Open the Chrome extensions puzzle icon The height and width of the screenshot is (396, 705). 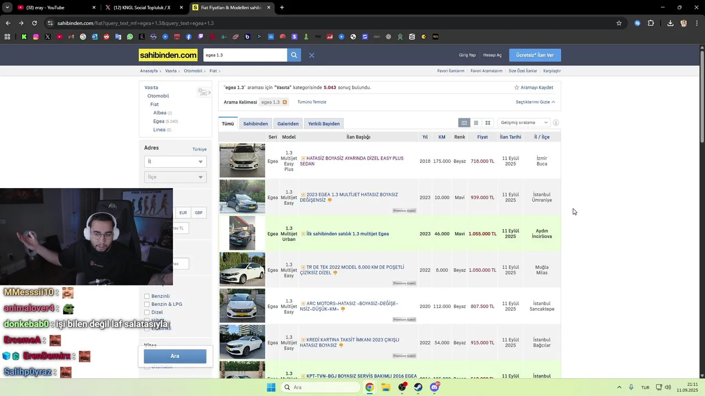651,23
